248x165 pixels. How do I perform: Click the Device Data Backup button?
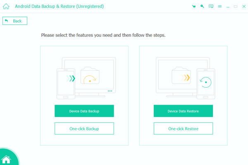(x=84, y=111)
